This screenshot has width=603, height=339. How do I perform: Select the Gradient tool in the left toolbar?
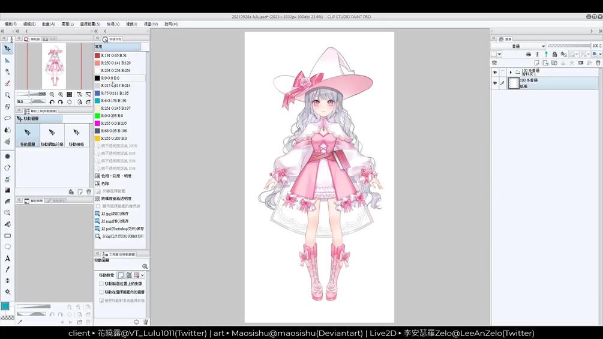coord(7,190)
